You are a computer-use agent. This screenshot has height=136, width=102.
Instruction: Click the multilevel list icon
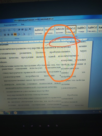[x=15, y=30]
